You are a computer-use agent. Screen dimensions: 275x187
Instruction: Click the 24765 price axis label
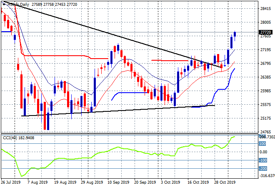pos(265,132)
